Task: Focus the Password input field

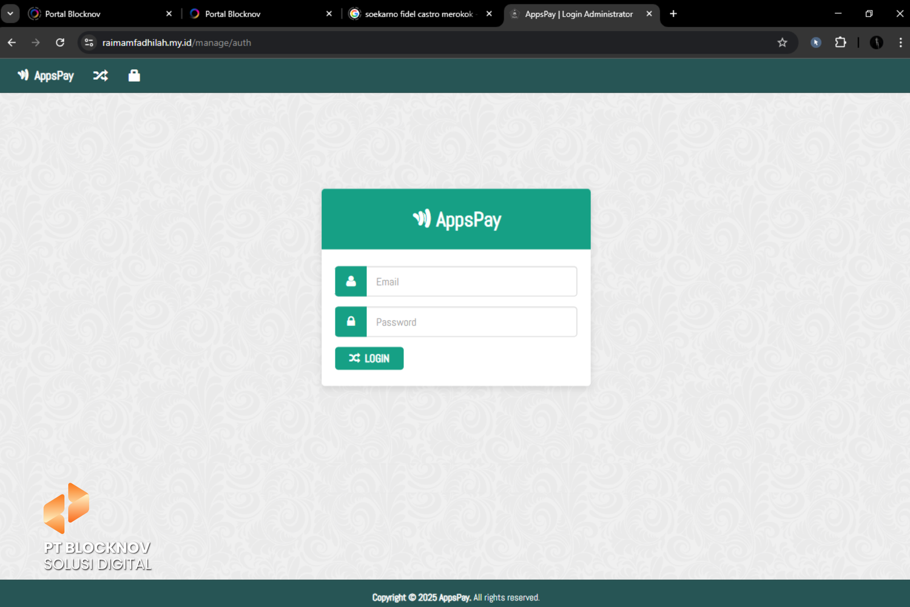Action: 471,322
